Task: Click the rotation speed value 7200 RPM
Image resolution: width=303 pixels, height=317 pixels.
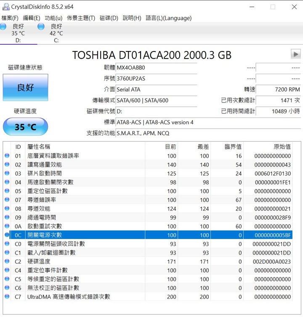Action: (x=278, y=89)
